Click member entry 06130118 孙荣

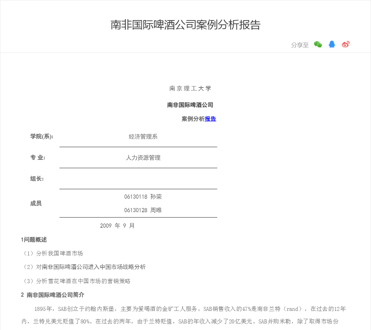143,197
